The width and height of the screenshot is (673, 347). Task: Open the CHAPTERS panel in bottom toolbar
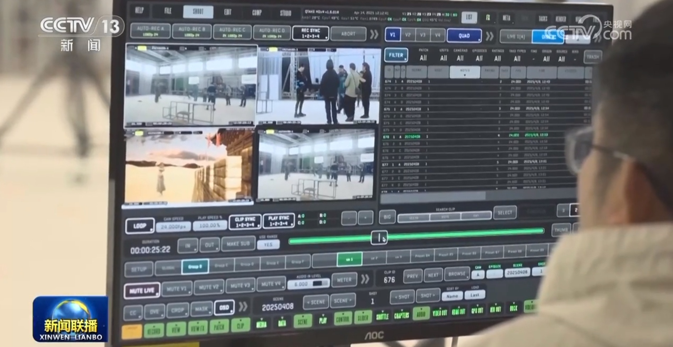pos(401,315)
